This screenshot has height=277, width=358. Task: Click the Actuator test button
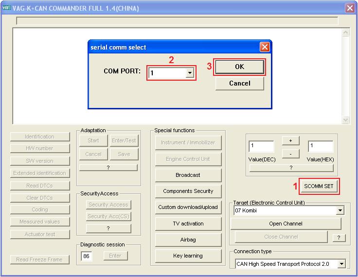click(40, 234)
